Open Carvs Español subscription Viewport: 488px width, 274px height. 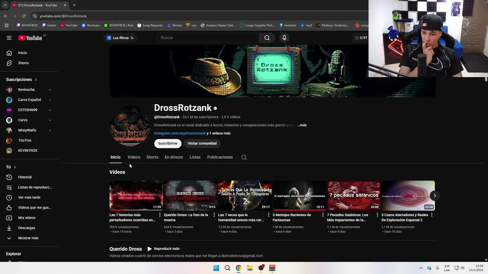point(29,100)
